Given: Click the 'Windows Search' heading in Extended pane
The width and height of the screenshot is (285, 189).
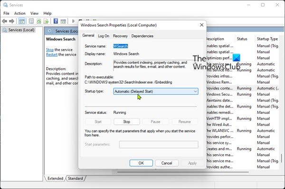Looking at the screenshot, I should click(x=60, y=39).
